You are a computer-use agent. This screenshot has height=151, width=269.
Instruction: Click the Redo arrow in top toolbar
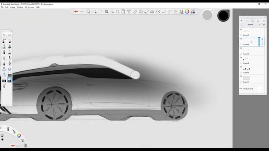82,11
